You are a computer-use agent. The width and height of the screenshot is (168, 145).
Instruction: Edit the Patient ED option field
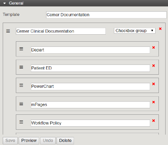click(x=90, y=68)
